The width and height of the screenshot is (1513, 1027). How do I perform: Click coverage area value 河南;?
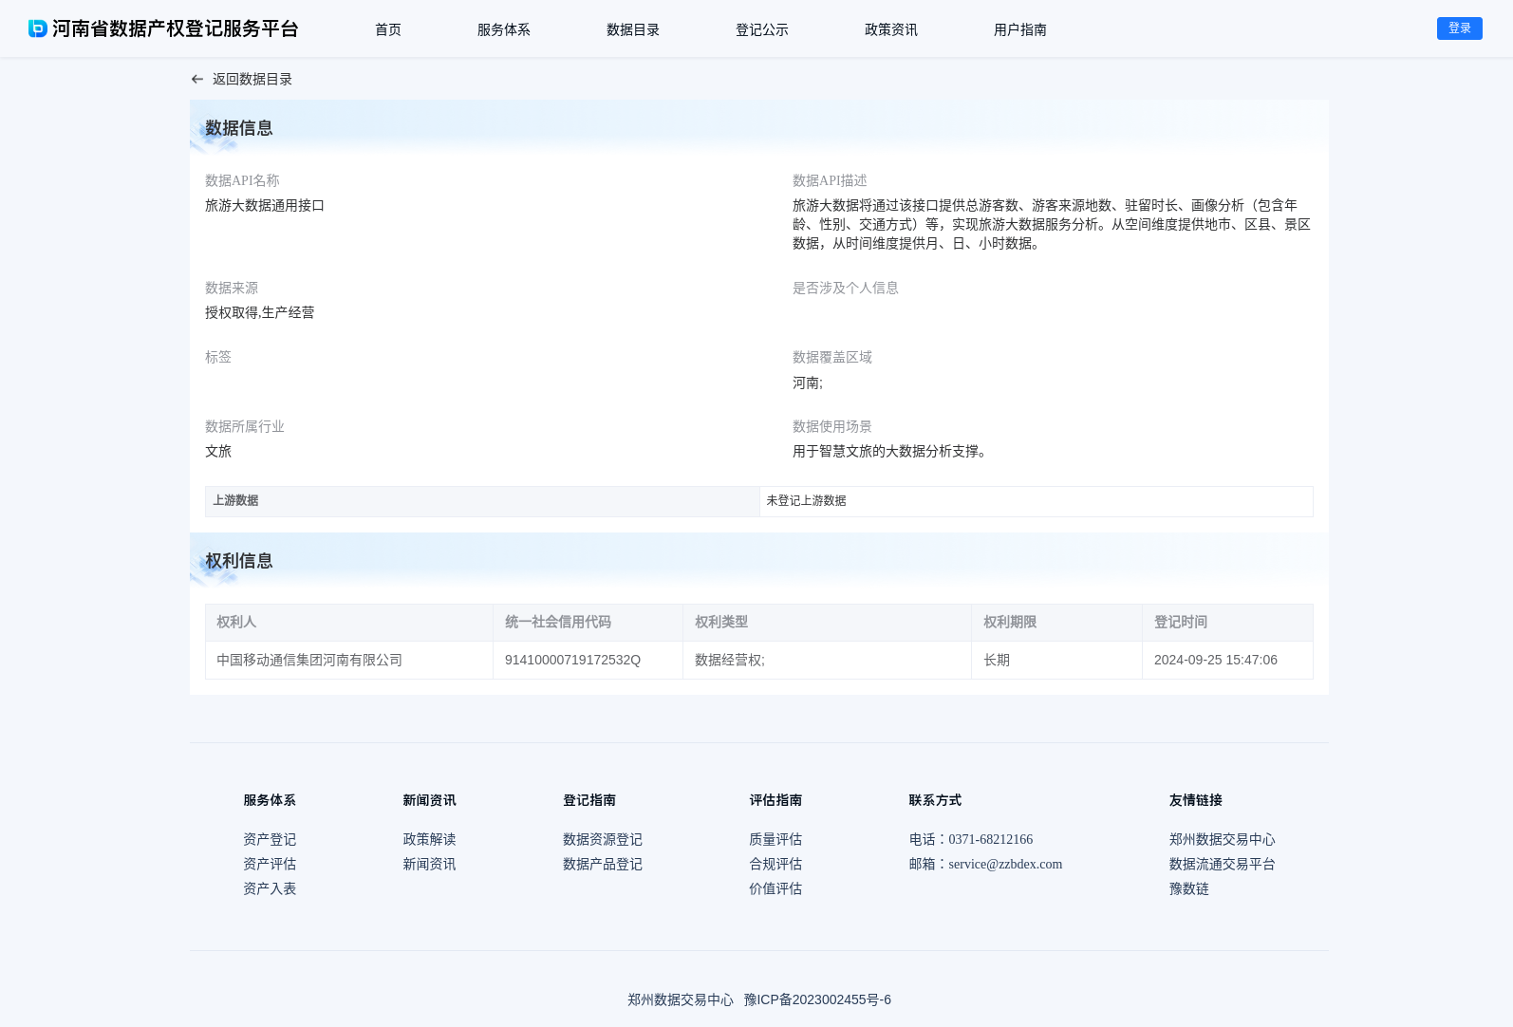point(808,383)
